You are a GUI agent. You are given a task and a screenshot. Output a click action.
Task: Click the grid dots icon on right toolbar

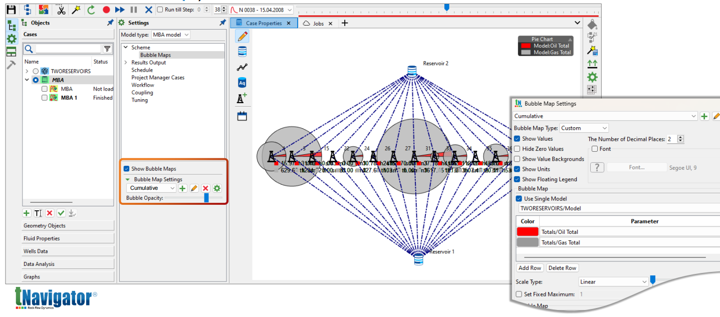[592, 90]
